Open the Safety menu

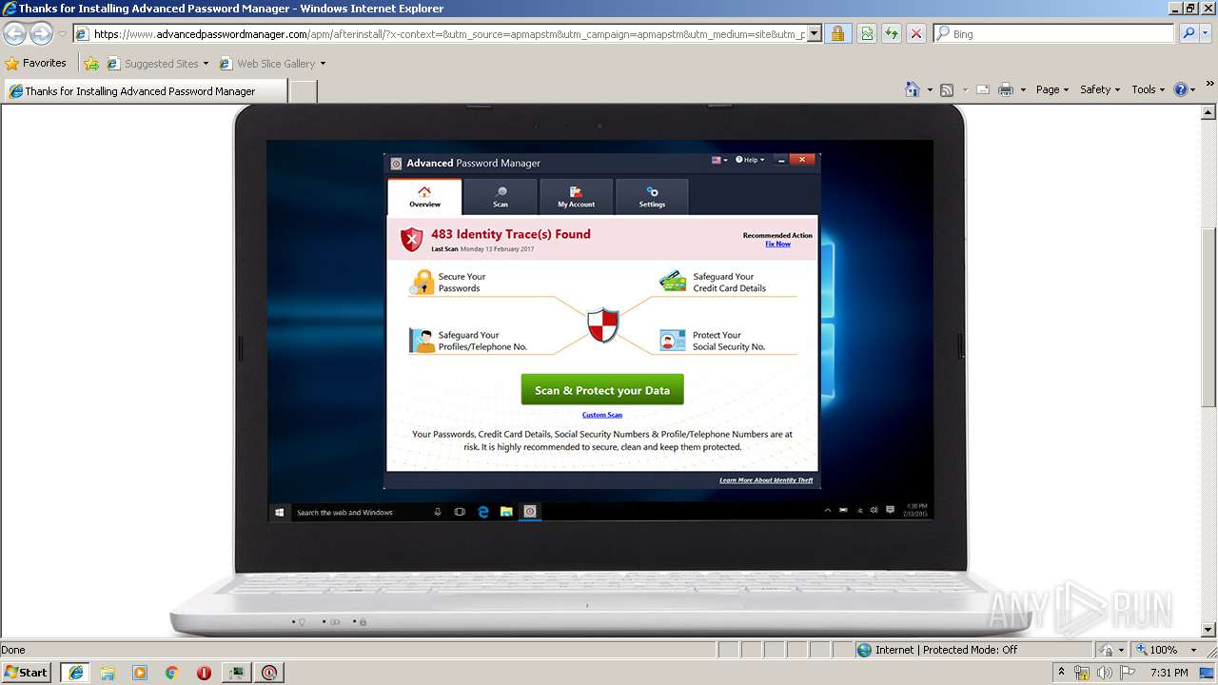pos(1100,89)
